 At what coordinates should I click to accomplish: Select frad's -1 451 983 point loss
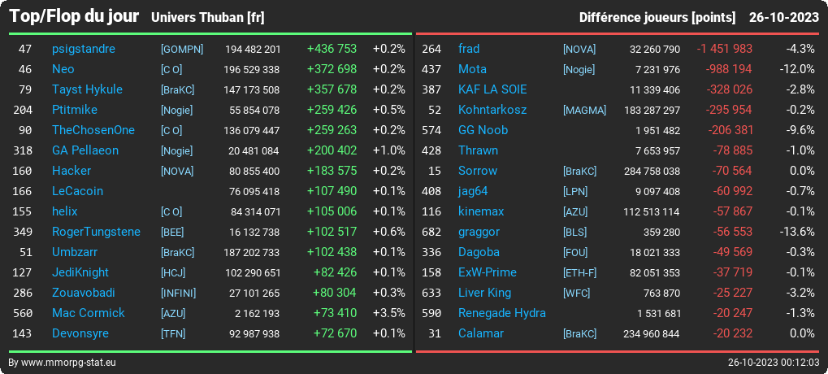pos(724,49)
